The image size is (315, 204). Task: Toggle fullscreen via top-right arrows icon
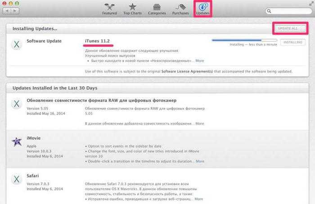(x=311, y=4)
